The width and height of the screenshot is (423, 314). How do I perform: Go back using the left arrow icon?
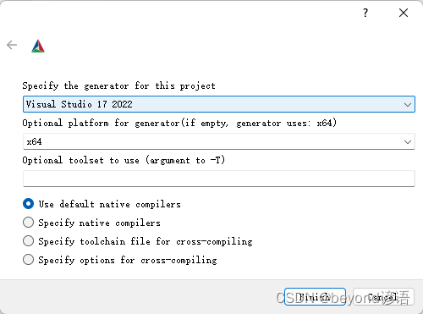(12, 45)
